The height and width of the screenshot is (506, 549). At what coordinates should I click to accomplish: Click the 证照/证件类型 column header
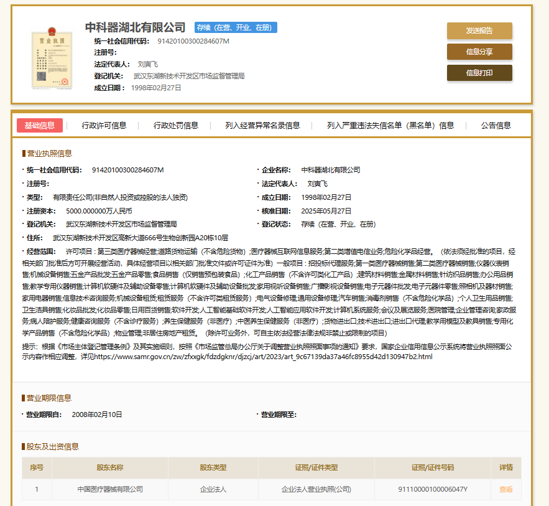316,467
